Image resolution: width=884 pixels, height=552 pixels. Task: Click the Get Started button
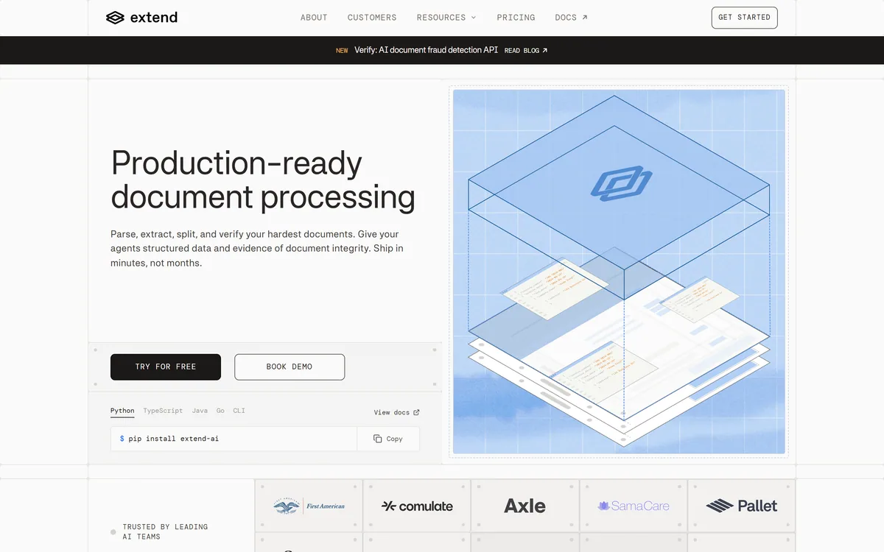coord(744,18)
